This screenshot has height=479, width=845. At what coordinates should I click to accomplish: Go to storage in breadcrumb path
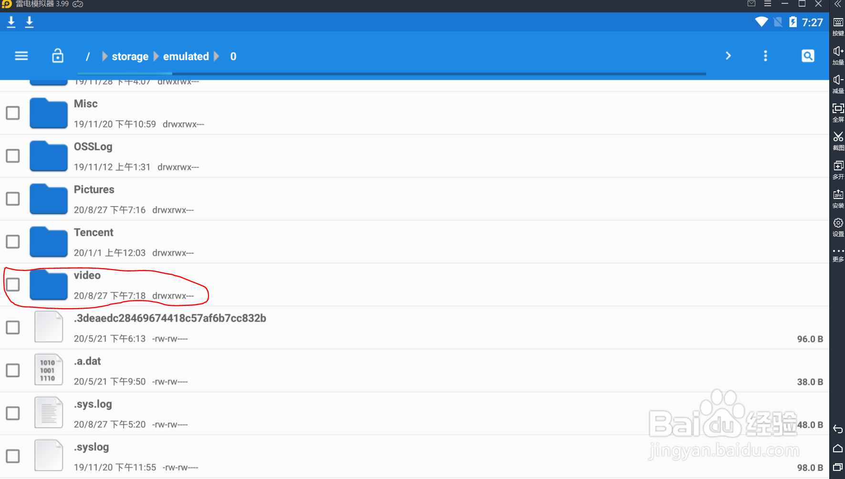click(130, 56)
